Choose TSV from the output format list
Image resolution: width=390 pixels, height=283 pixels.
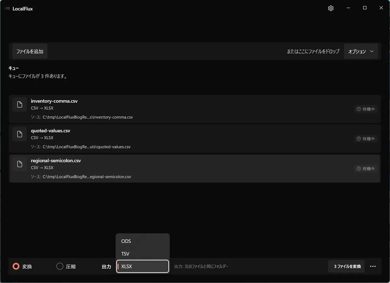tap(143, 254)
